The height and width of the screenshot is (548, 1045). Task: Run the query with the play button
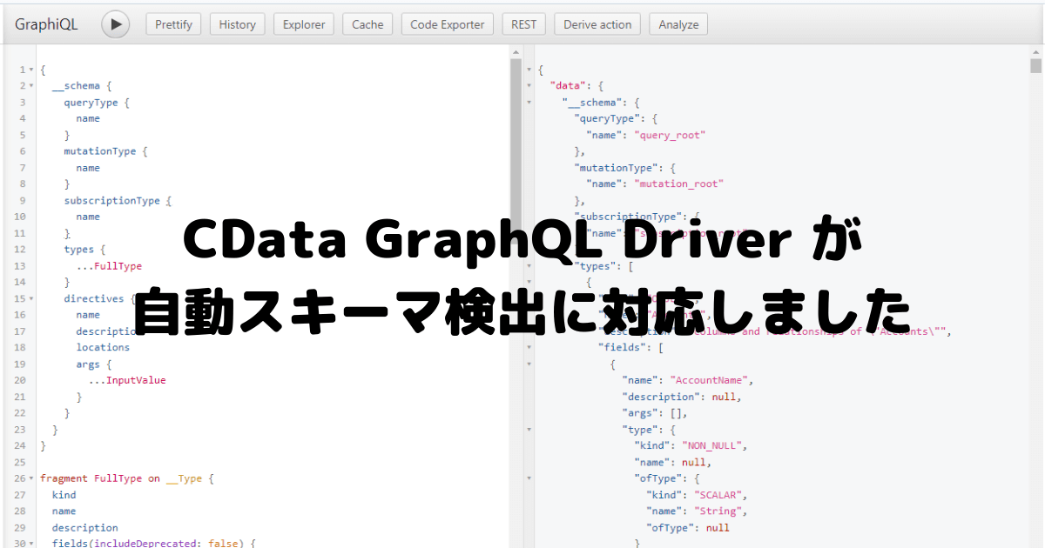(115, 24)
